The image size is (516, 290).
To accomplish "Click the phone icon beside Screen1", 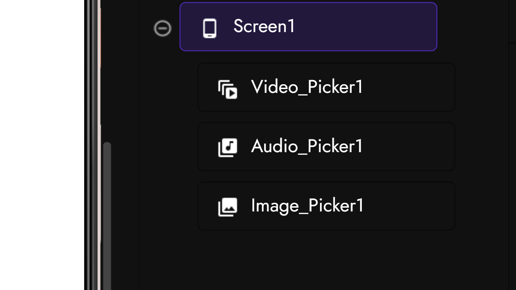I will [210, 28].
